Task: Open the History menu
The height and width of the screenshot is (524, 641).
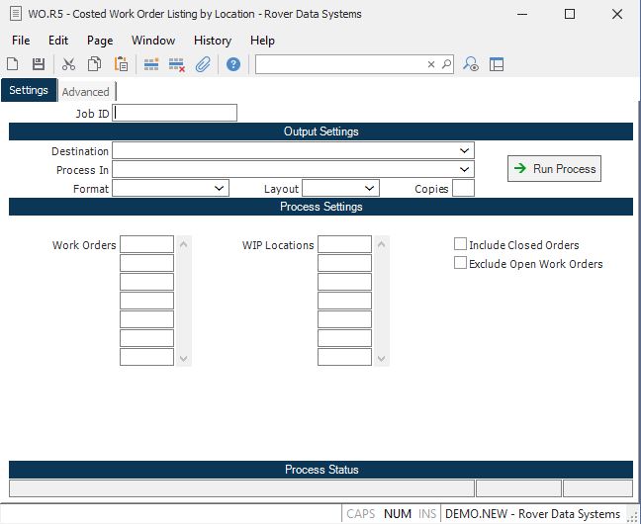Action: (212, 41)
